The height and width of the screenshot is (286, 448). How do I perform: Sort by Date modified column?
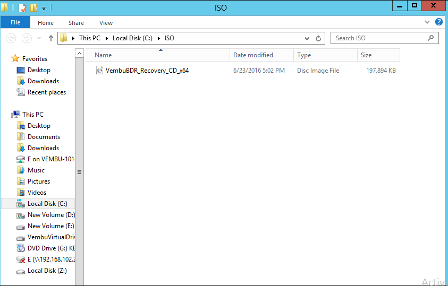(261, 55)
